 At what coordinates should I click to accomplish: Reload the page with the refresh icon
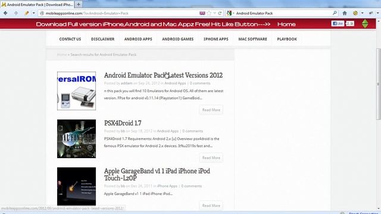click(x=220, y=13)
